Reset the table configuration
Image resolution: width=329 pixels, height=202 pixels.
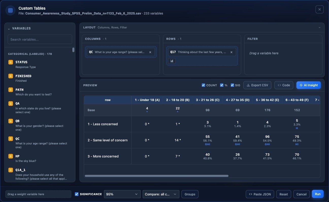(284, 194)
